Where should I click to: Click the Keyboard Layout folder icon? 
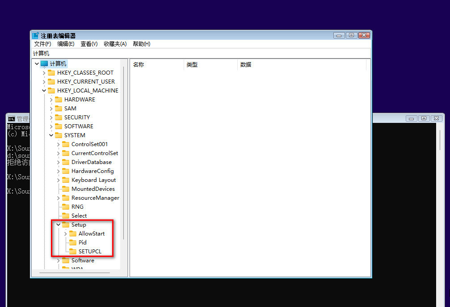66,180
